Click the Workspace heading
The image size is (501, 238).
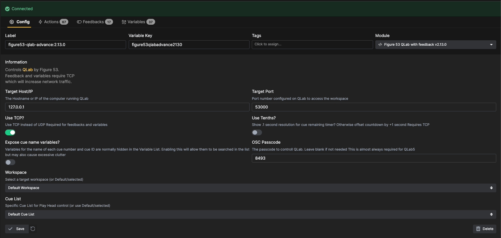[16, 172]
